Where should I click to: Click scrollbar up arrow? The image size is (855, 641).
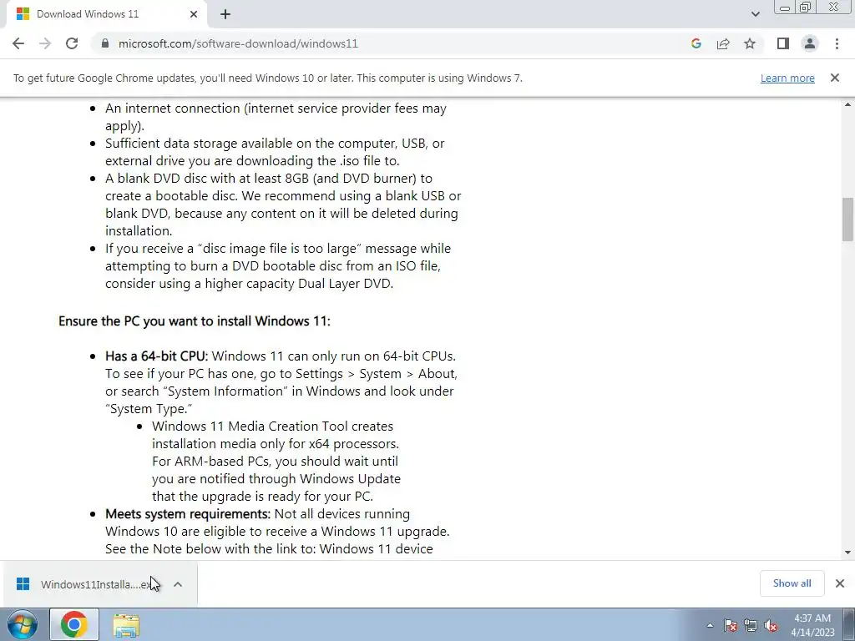coord(847,104)
